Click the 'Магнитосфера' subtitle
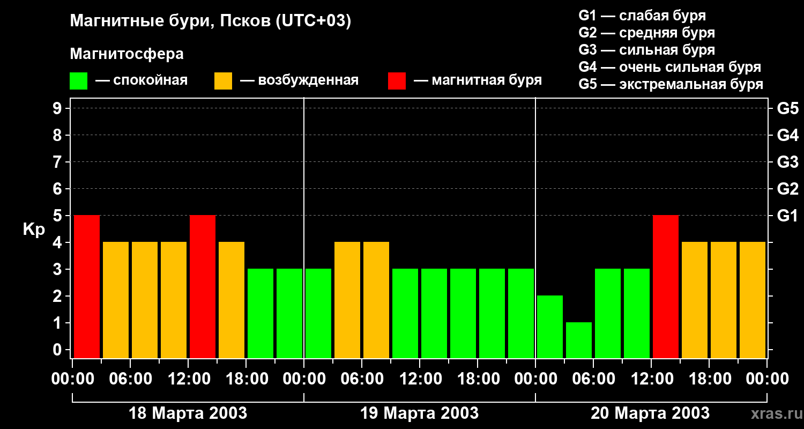 tap(126, 54)
